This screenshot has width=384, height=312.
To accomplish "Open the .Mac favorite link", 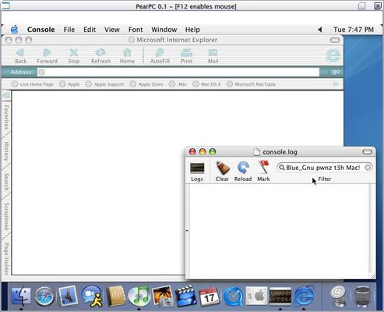I will [x=178, y=84].
